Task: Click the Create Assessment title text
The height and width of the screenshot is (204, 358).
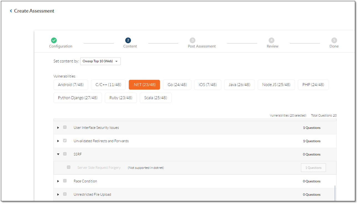Action: (34, 11)
